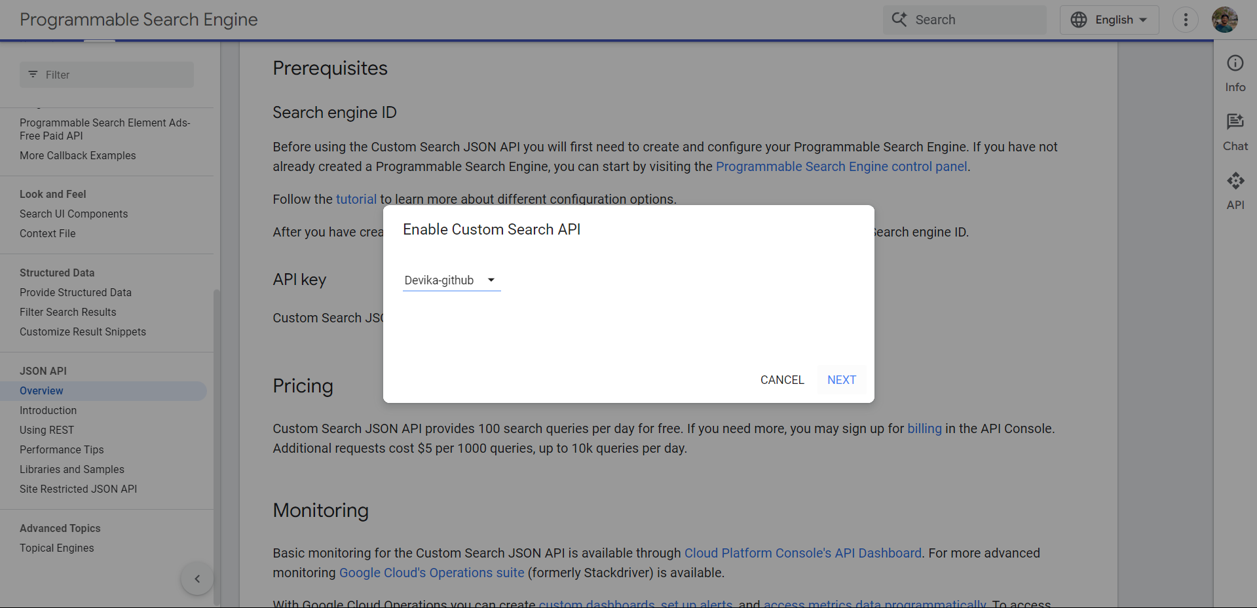This screenshot has height=608, width=1257.
Task: Open the Topical Engines page
Action: [57, 548]
